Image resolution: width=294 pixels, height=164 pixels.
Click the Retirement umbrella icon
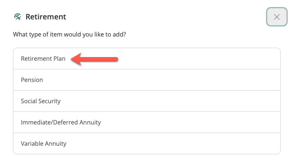tap(17, 17)
